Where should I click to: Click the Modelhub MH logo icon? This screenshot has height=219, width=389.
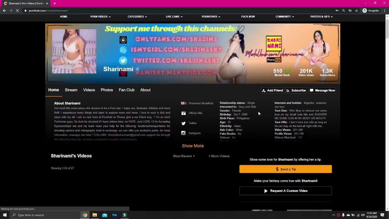click(184, 103)
